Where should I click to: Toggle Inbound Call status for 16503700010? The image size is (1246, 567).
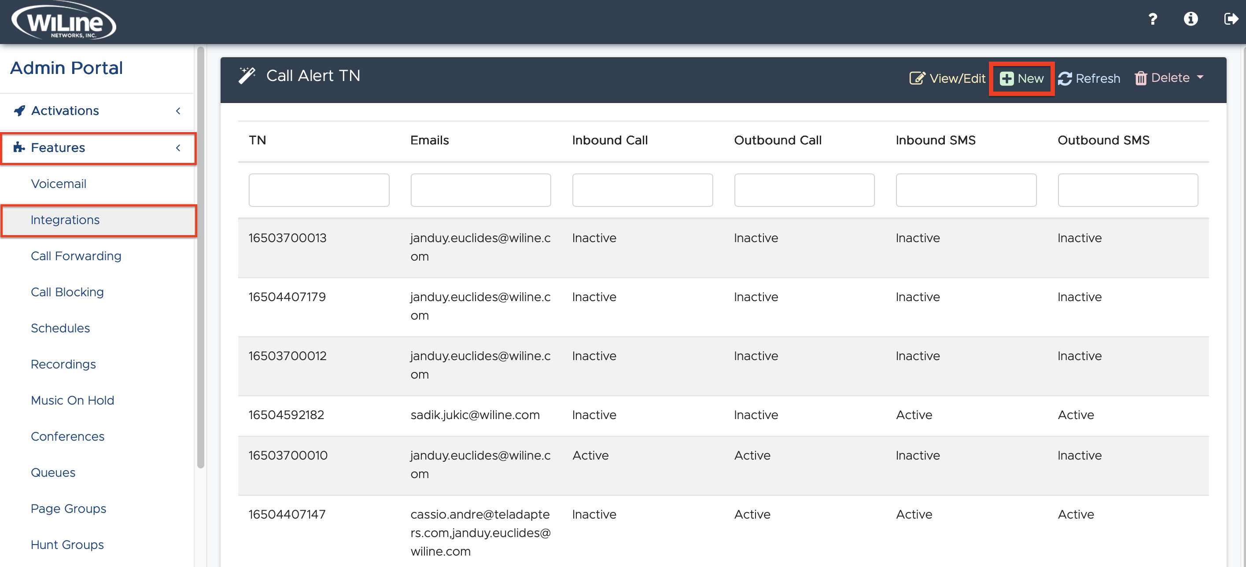[x=590, y=455]
